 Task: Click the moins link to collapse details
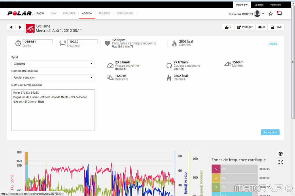[x=273, y=43]
